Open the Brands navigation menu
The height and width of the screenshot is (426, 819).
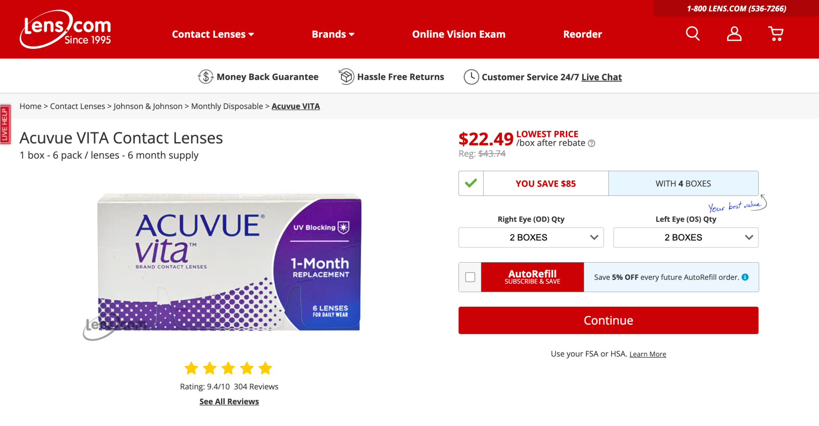[333, 34]
